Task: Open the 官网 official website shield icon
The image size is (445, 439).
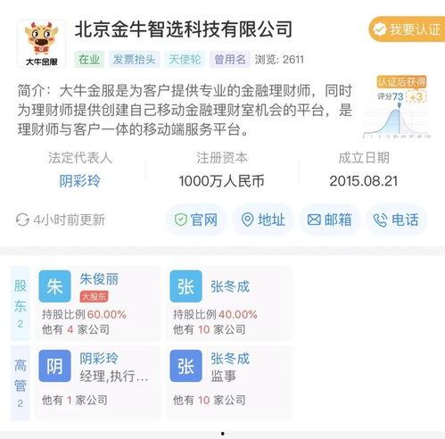Action: coord(181,220)
